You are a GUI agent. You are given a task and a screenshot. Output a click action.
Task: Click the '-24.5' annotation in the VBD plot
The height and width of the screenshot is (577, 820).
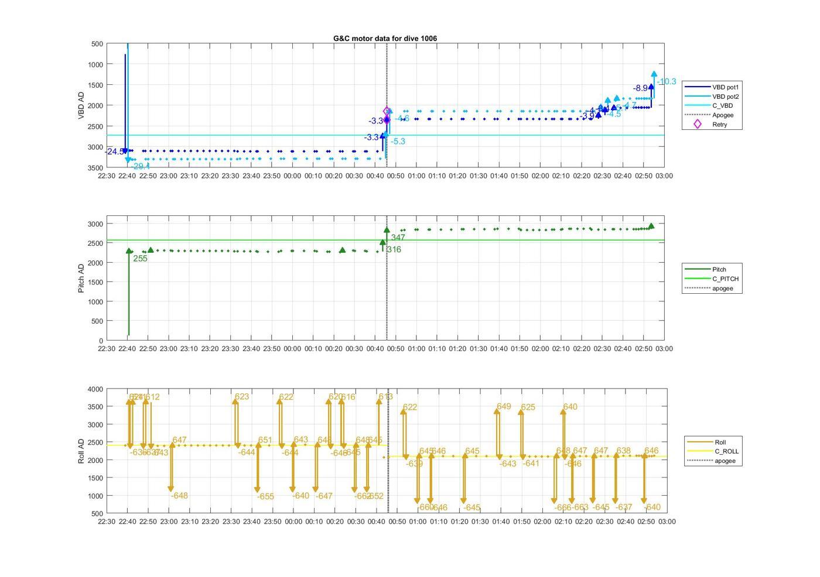click(x=115, y=152)
